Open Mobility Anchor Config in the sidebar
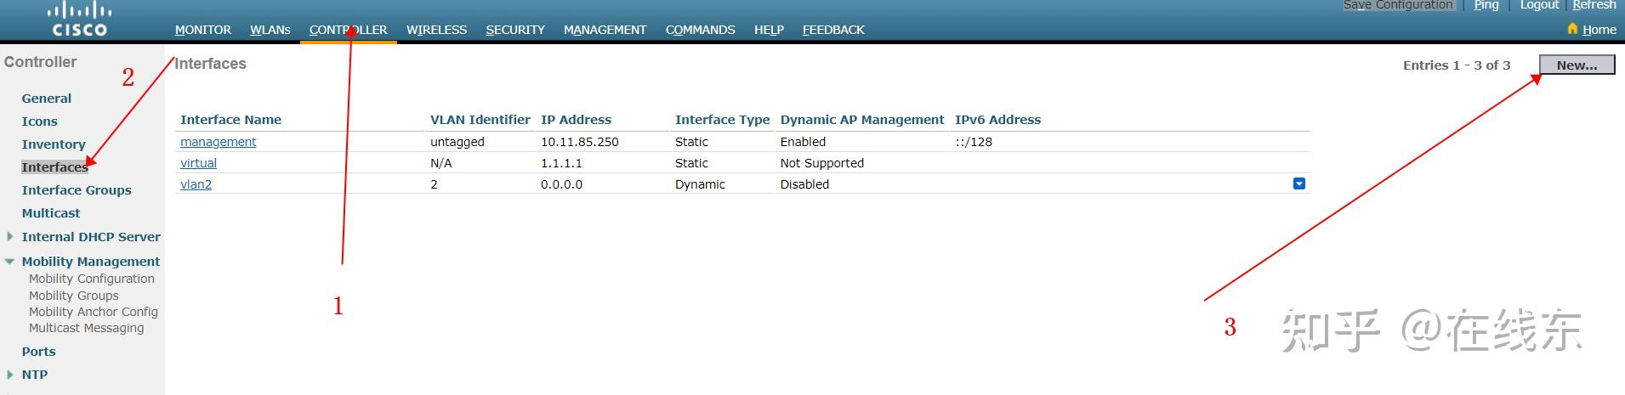Viewport: 1625px width, 395px height. 94,312
